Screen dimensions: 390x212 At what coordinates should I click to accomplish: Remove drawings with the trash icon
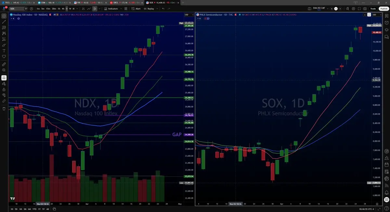coord(5,109)
